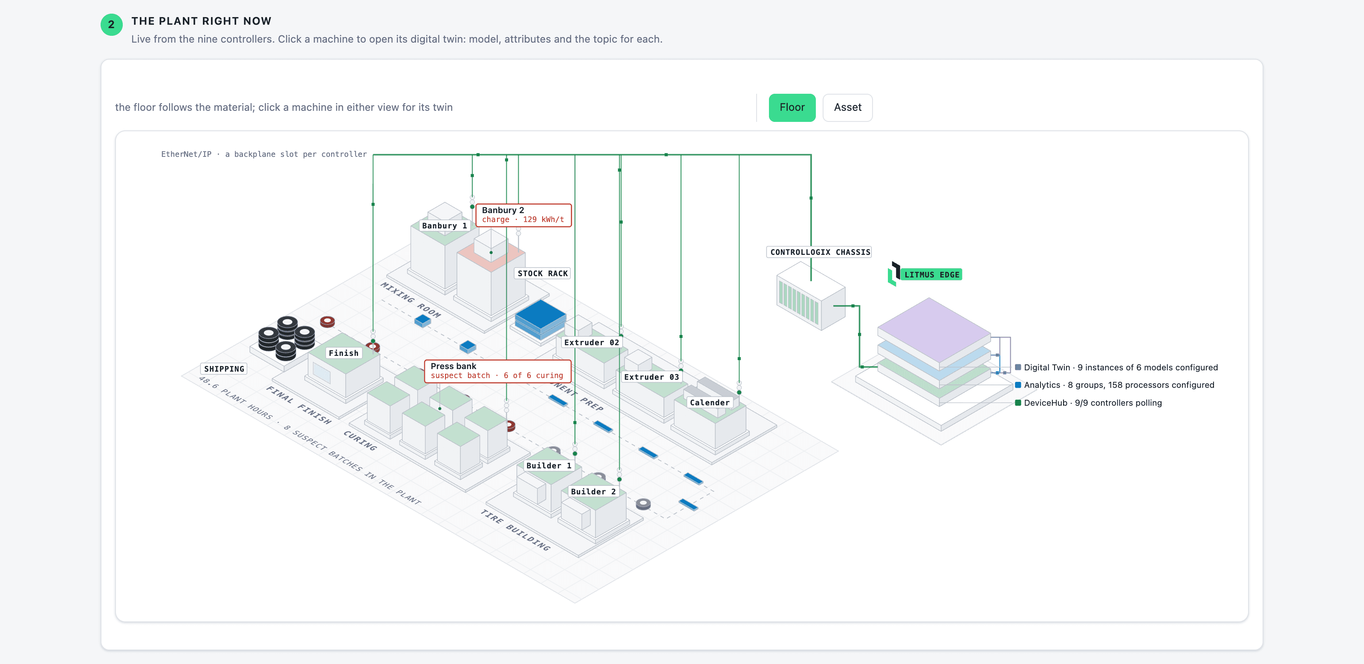Image resolution: width=1364 pixels, height=664 pixels.
Task: Click the Banbury 2 charge alert callout
Action: point(523,215)
